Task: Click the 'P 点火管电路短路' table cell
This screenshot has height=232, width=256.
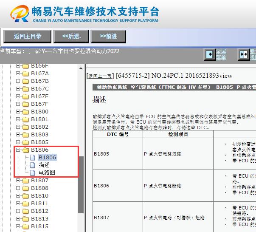Action: (178, 154)
